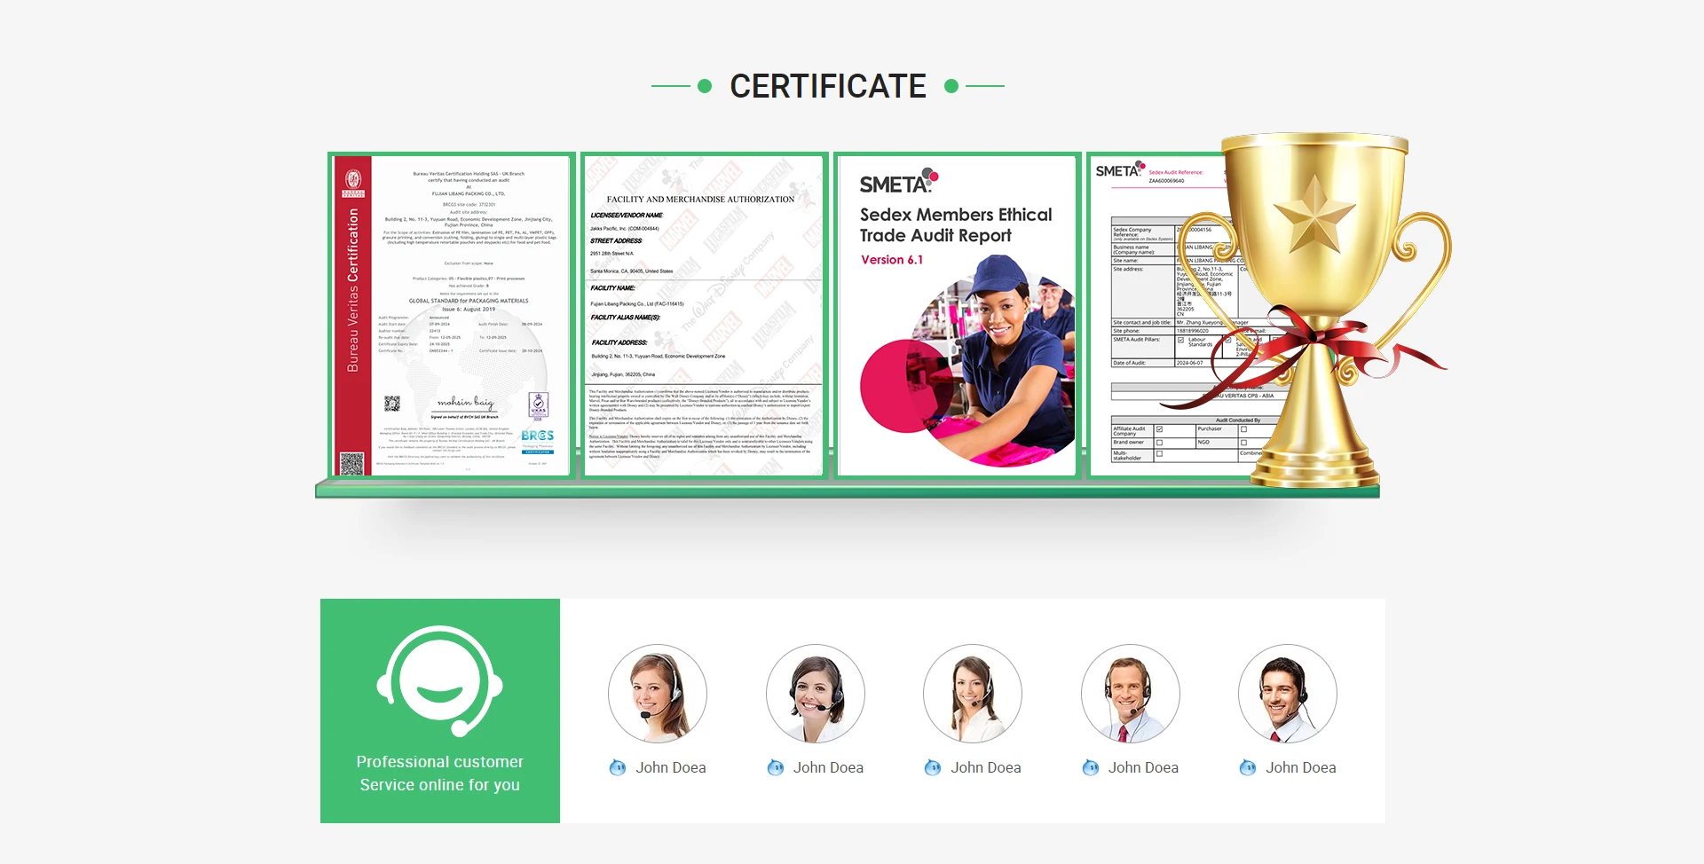The image size is (1704, 864).
Task: Click the chat icon under the far-right man's photo
Action: pyautogui.click(x=1248, y=767)
